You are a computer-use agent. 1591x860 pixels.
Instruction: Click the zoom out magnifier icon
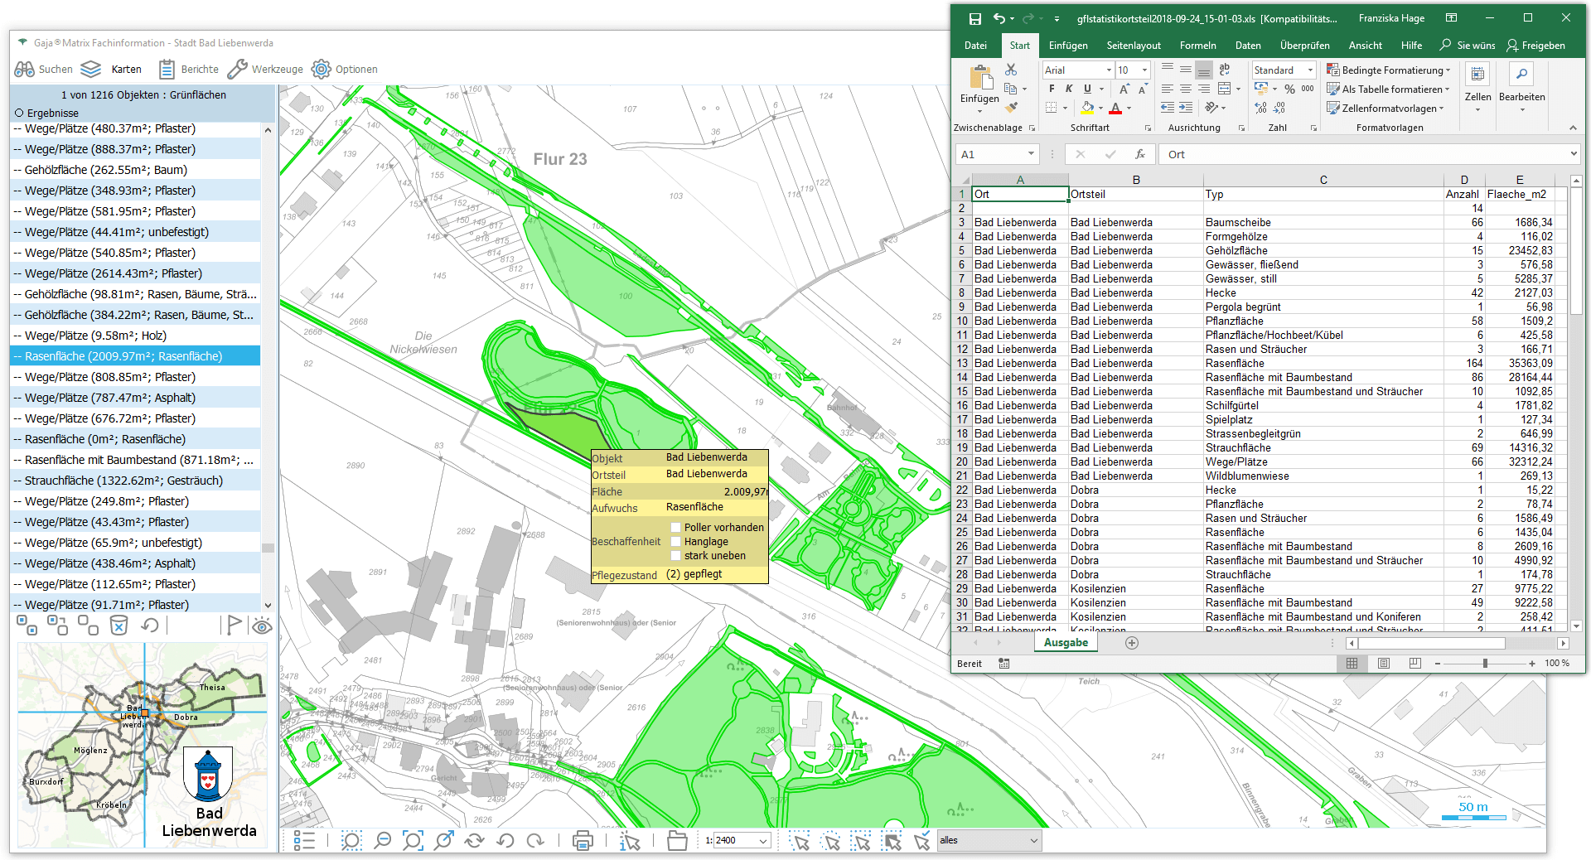[382, 840]
